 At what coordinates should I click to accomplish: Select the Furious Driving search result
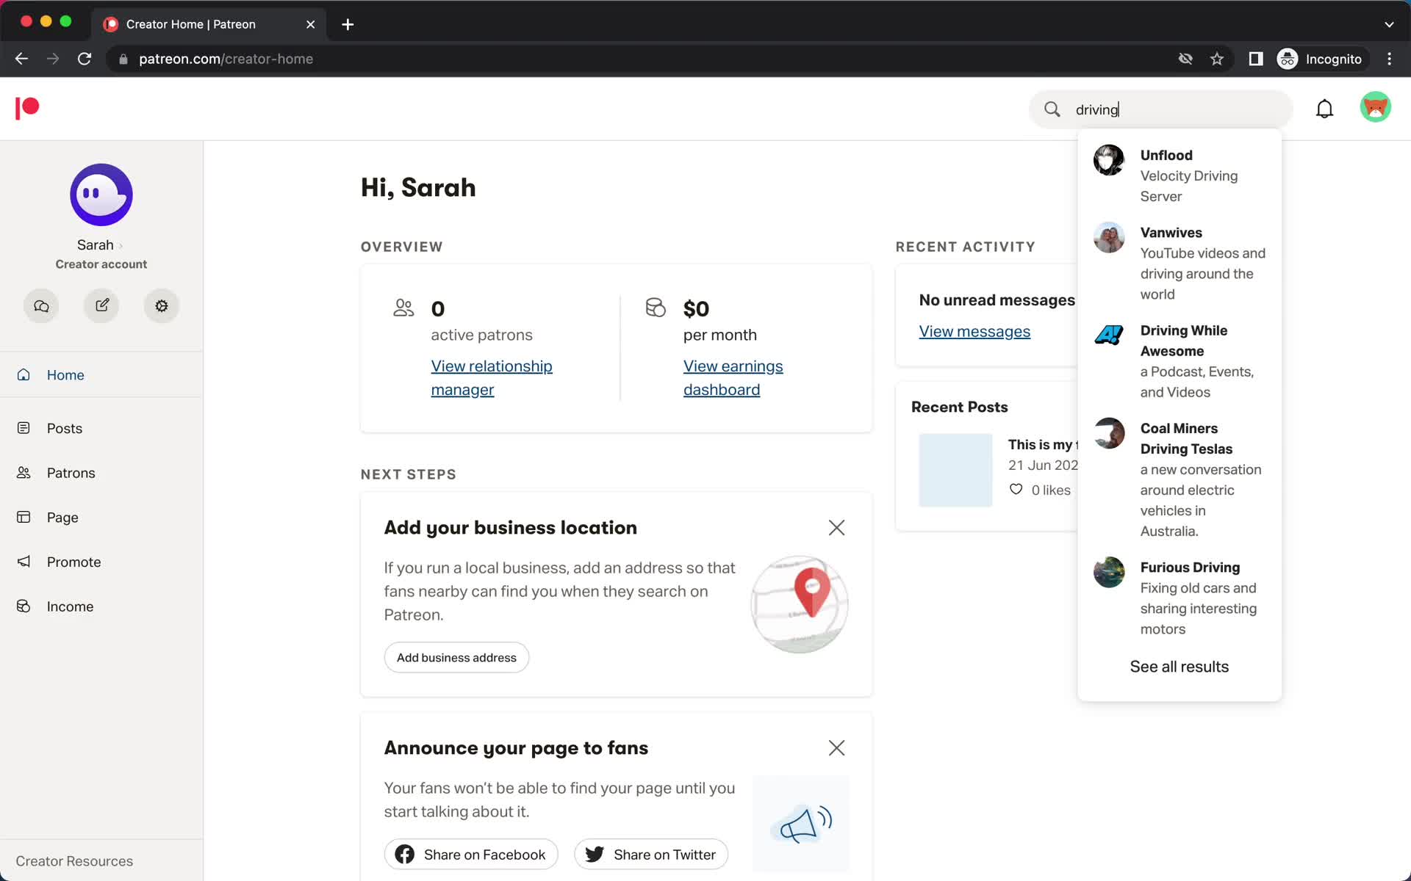coord(1180,598)
